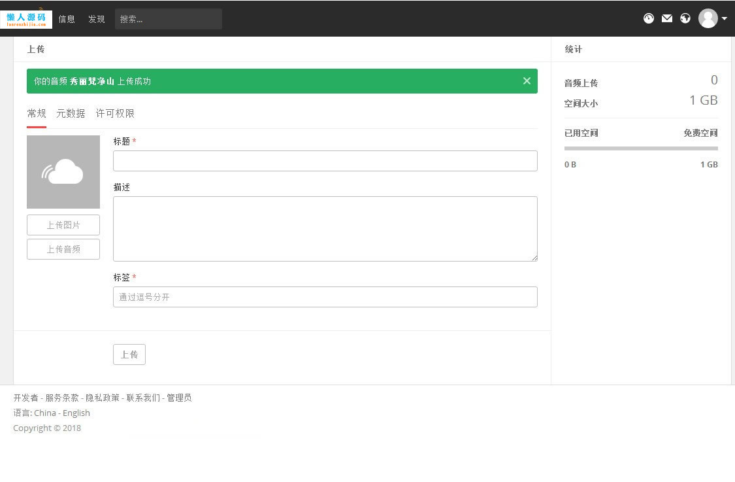The height and width of the screenshot is (482, 735).
Task: Open your profile avatar picture
Action: pyautogui.click(x=708, y=18)
